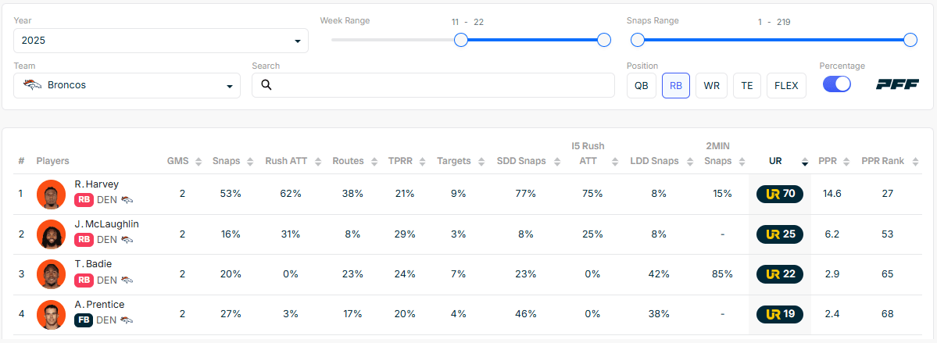
Task: Open the Year 2025 dropdown
Action: click(x=161, y=41)
